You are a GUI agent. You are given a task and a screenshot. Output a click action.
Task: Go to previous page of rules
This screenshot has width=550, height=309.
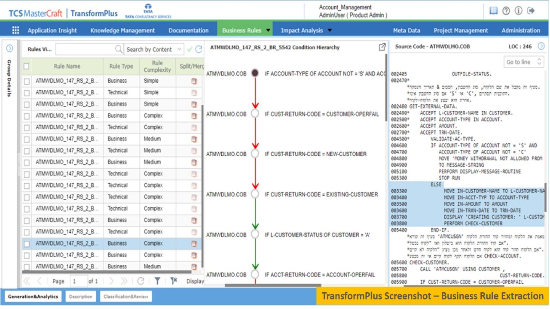tap(39, 281)
